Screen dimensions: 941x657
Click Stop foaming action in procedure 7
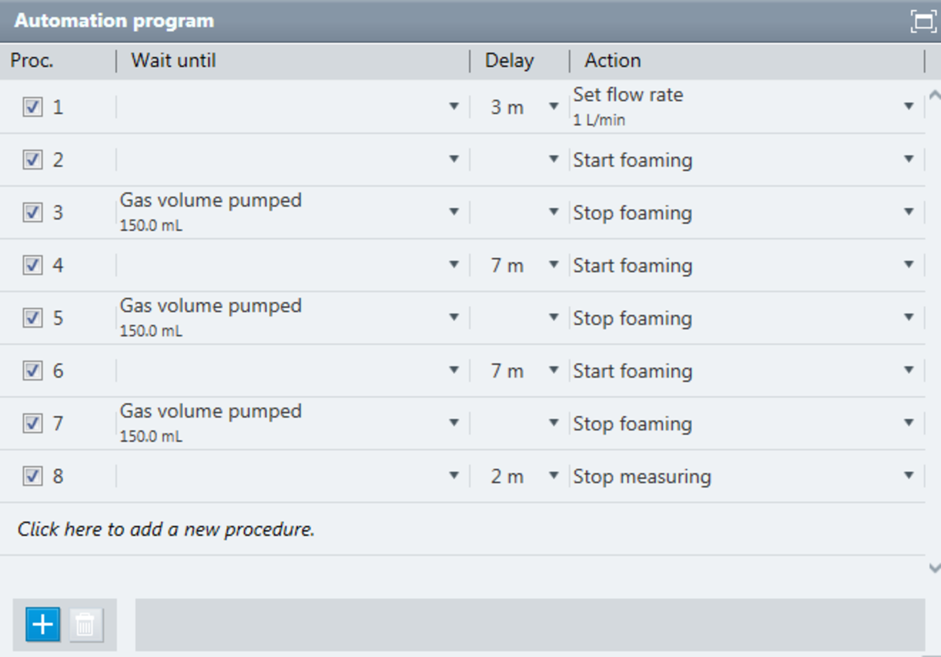point(633,424)
